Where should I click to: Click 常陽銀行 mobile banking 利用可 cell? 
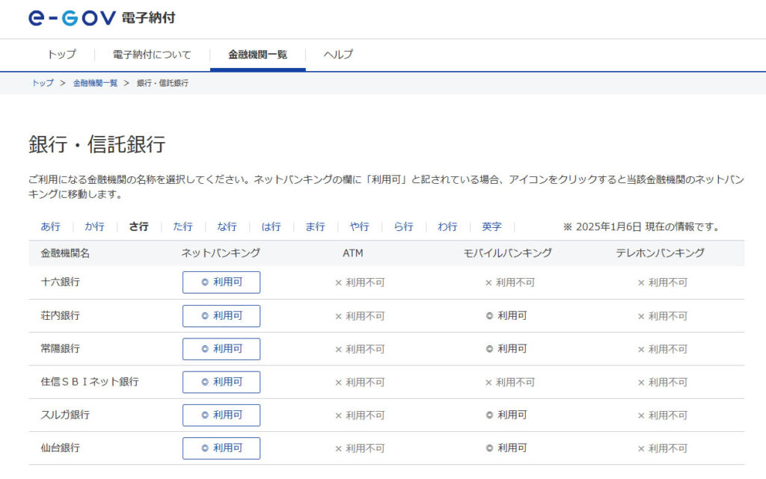506,349
